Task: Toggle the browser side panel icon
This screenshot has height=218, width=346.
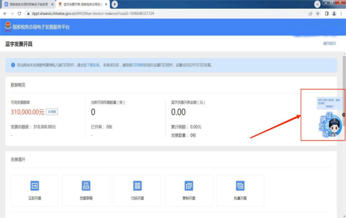Action: click(327, 14)
